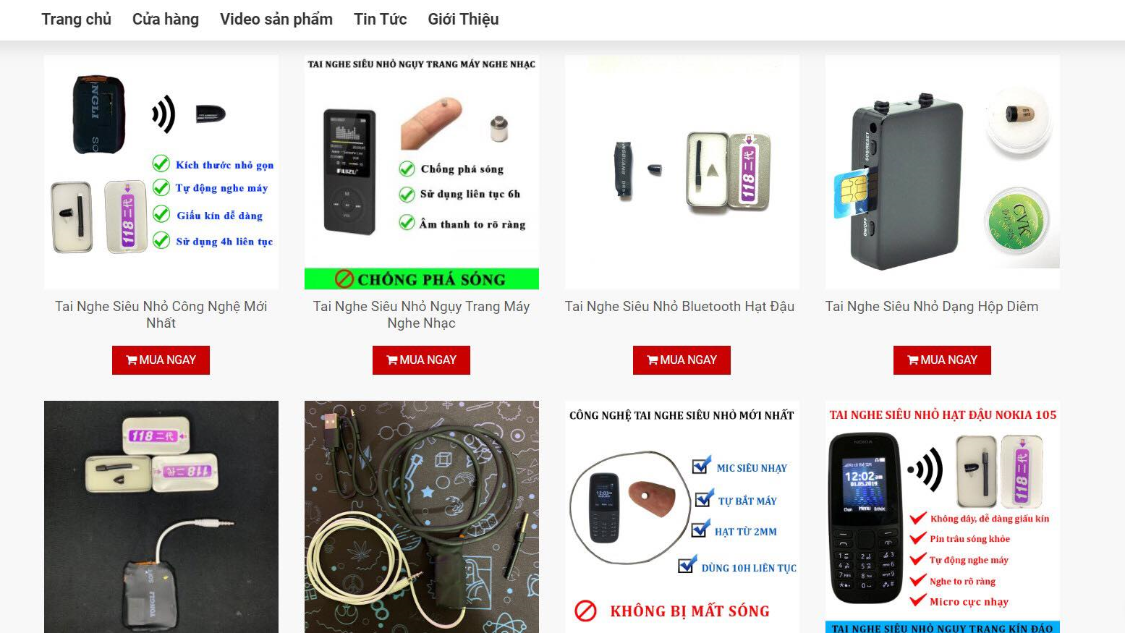
Task: Open Tai Nghe Siêu Nhỏ Dạng Hộp Diêm title
Action: (932, 307)
